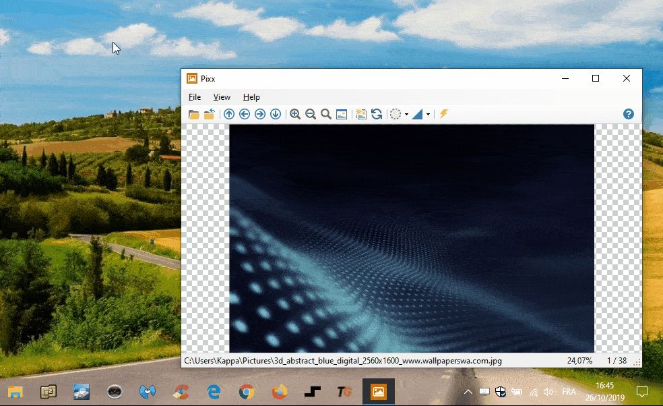
Task: Click the 24,07% zoom level in status bar
Action: pos(579,361)
